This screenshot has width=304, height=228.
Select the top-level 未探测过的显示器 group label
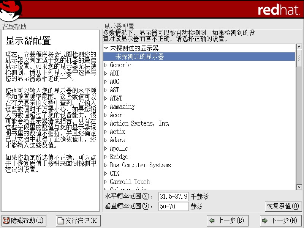[134, 48]
